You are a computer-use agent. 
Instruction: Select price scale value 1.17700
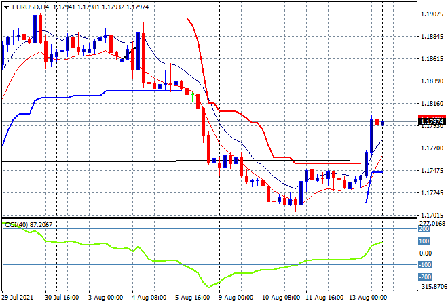click(x=432, y=148)
